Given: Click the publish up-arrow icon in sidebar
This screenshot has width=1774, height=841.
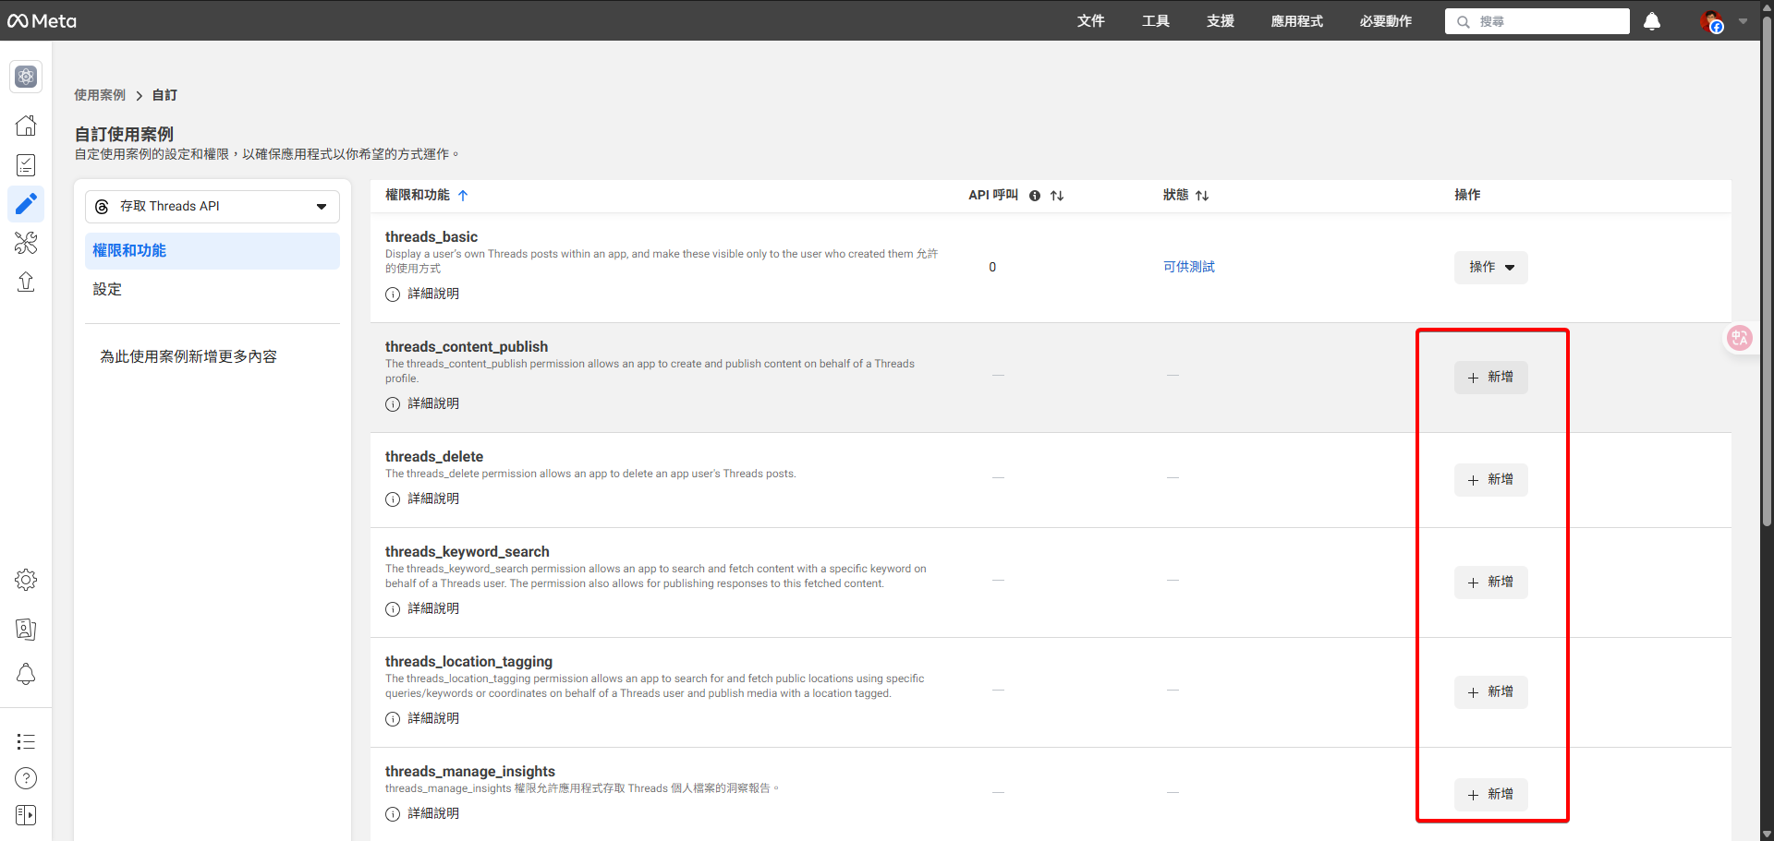Looking at the screenshot, I should 26,282.
